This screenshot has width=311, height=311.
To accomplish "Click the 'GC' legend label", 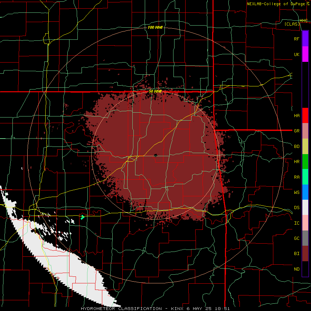I will [x=297, y=238].
